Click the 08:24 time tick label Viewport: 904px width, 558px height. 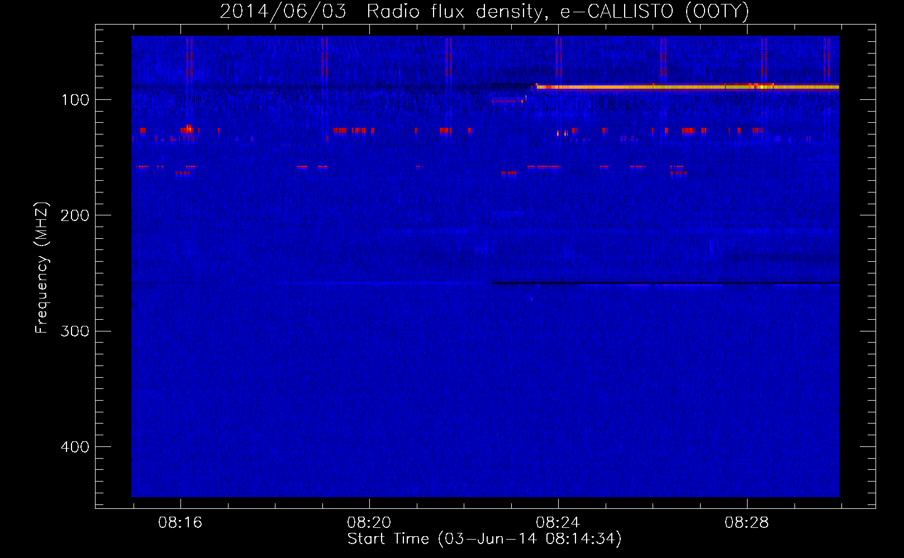tap(558, 523)
